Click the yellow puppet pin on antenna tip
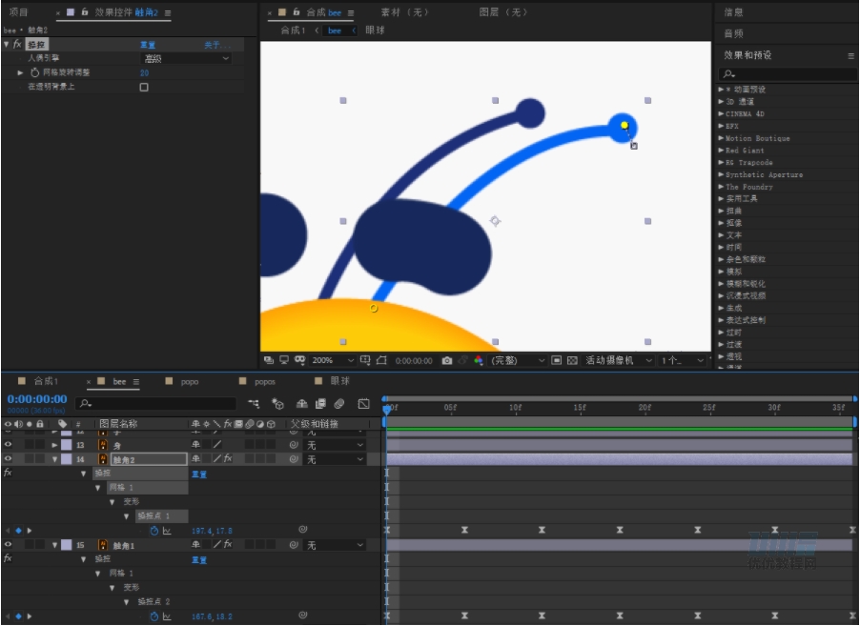The image size is (860, 626). pos(625,125)
